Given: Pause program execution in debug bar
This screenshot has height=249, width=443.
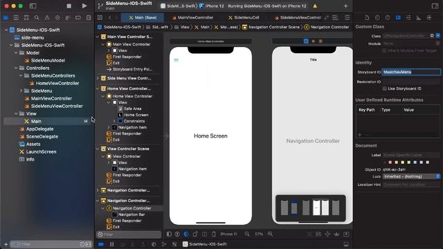Looking at the screenshot, I should (x=112, y=244).
